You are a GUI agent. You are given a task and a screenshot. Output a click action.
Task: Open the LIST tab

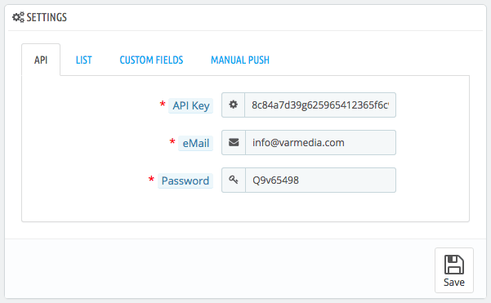click(83, 60)
